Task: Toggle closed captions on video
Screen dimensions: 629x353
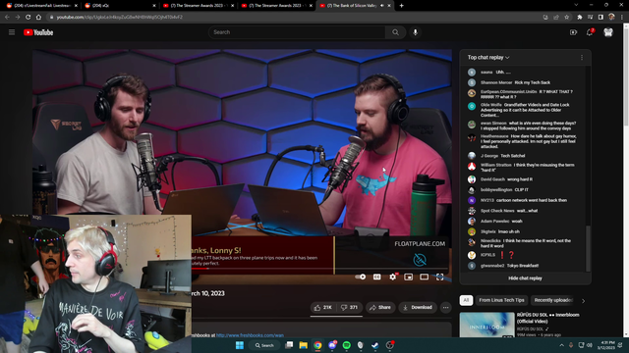Action: click(x=377, y=277)
